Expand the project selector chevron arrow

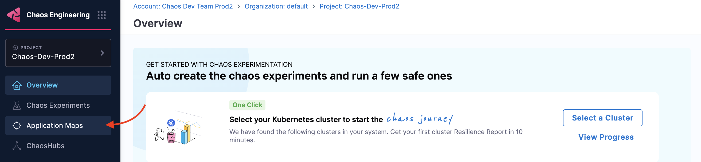pyautogui.click(x=102, y=53)
